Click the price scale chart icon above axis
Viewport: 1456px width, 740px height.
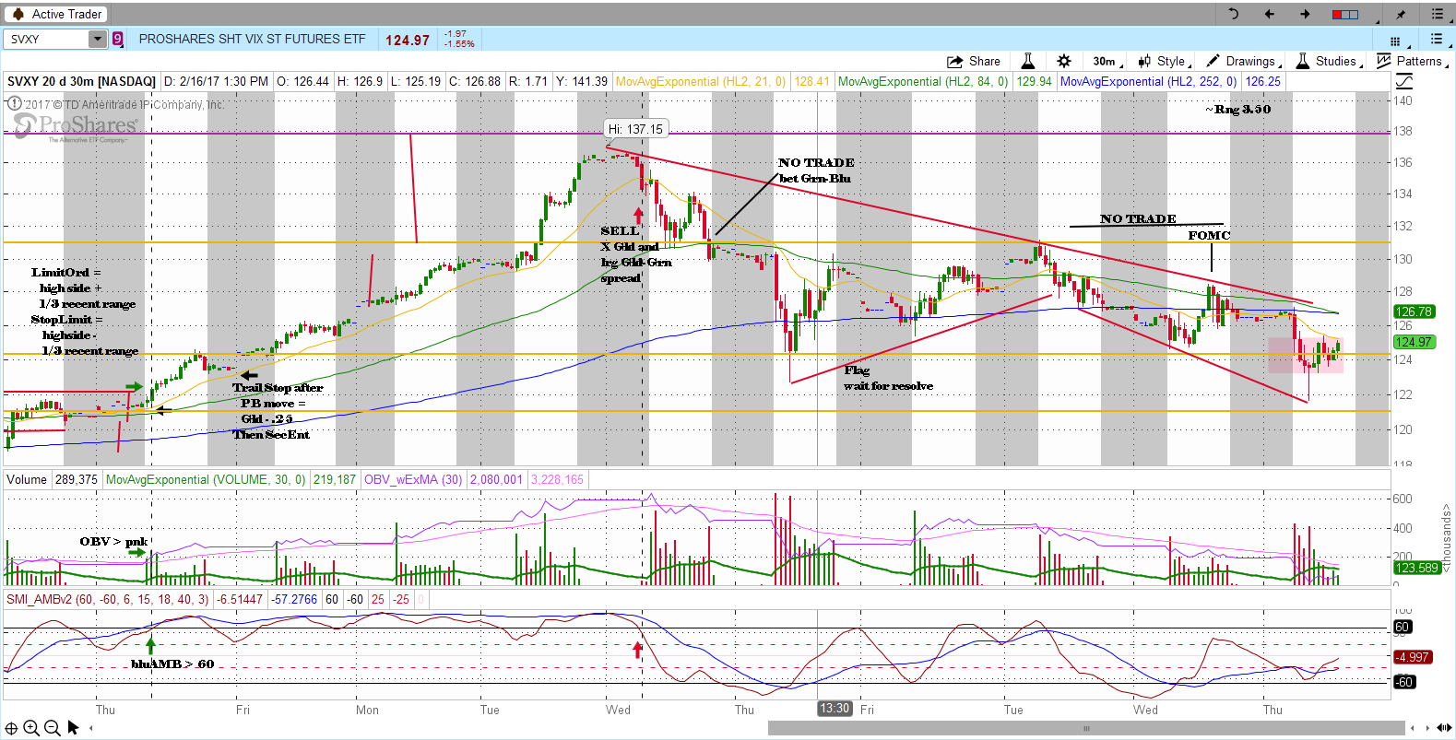[x=1403, y=81]
